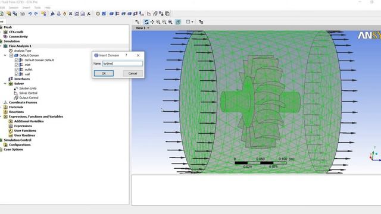Viewport: 381px width, 214px height.
Task: Click the Analysis Type clock icon in tree
Action: tap(11, 51)
